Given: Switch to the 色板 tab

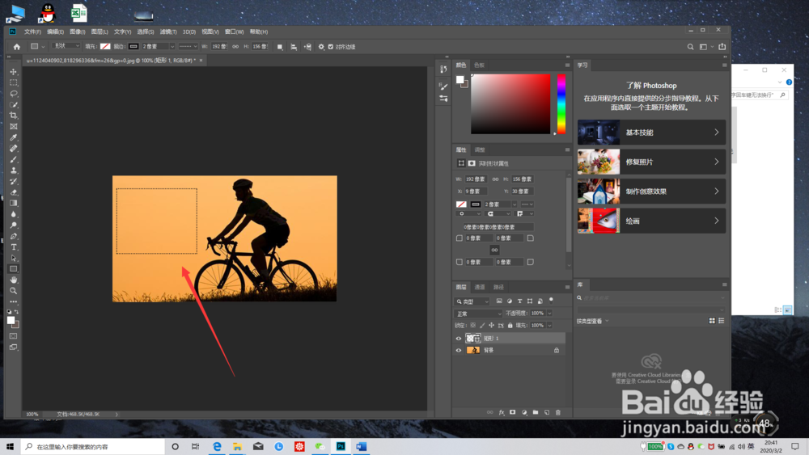Looking at the screenshot, I should coord(479,65).
